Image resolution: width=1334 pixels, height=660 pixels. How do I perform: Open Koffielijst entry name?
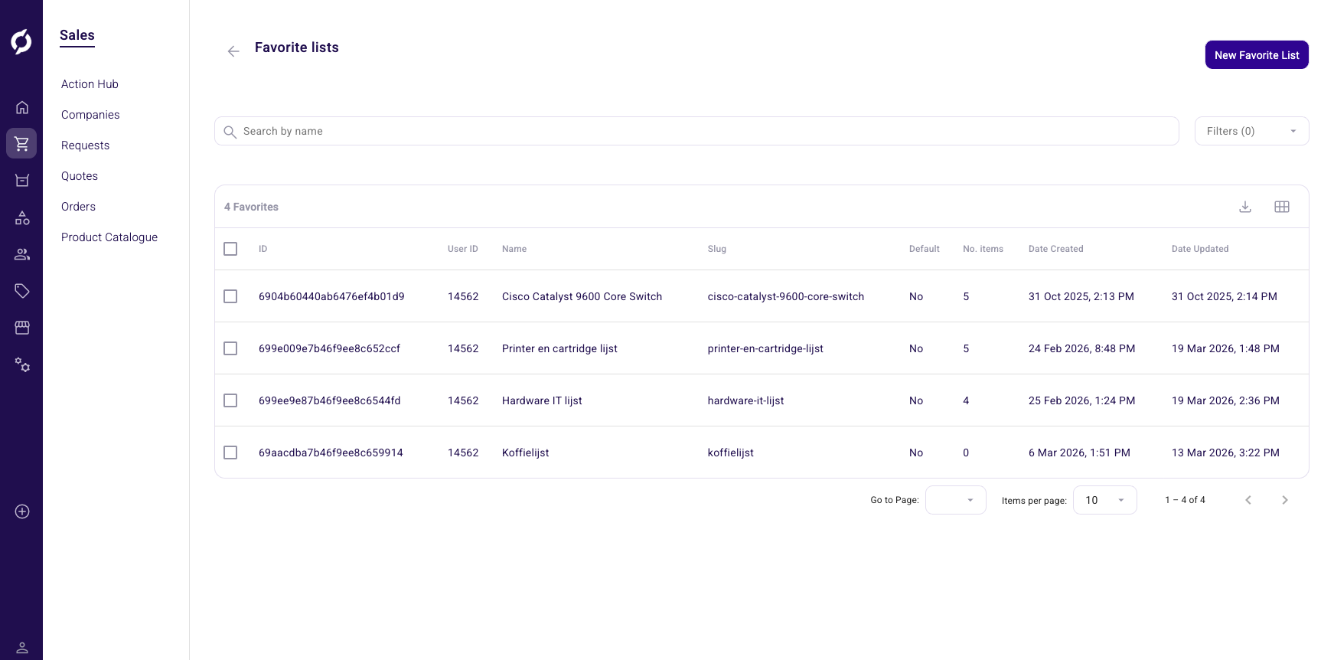click(525, 453)
